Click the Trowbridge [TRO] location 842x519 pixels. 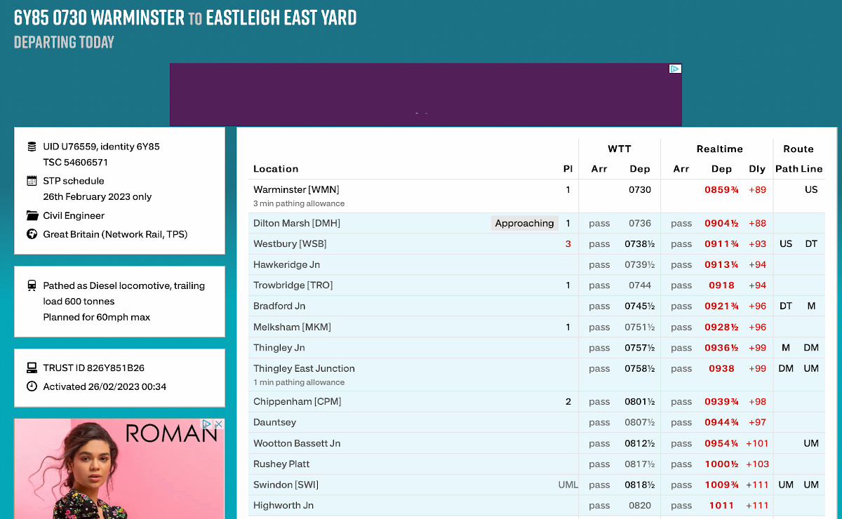(293, 285)
